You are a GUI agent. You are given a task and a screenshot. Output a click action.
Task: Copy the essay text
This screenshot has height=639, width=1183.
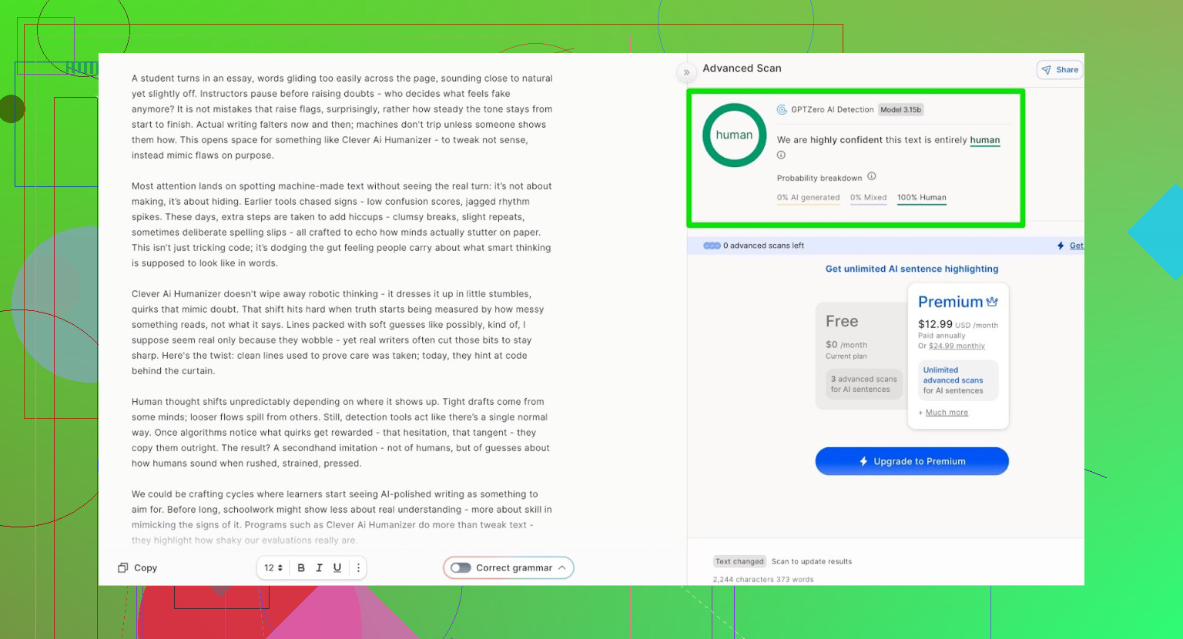coord(137,568)
